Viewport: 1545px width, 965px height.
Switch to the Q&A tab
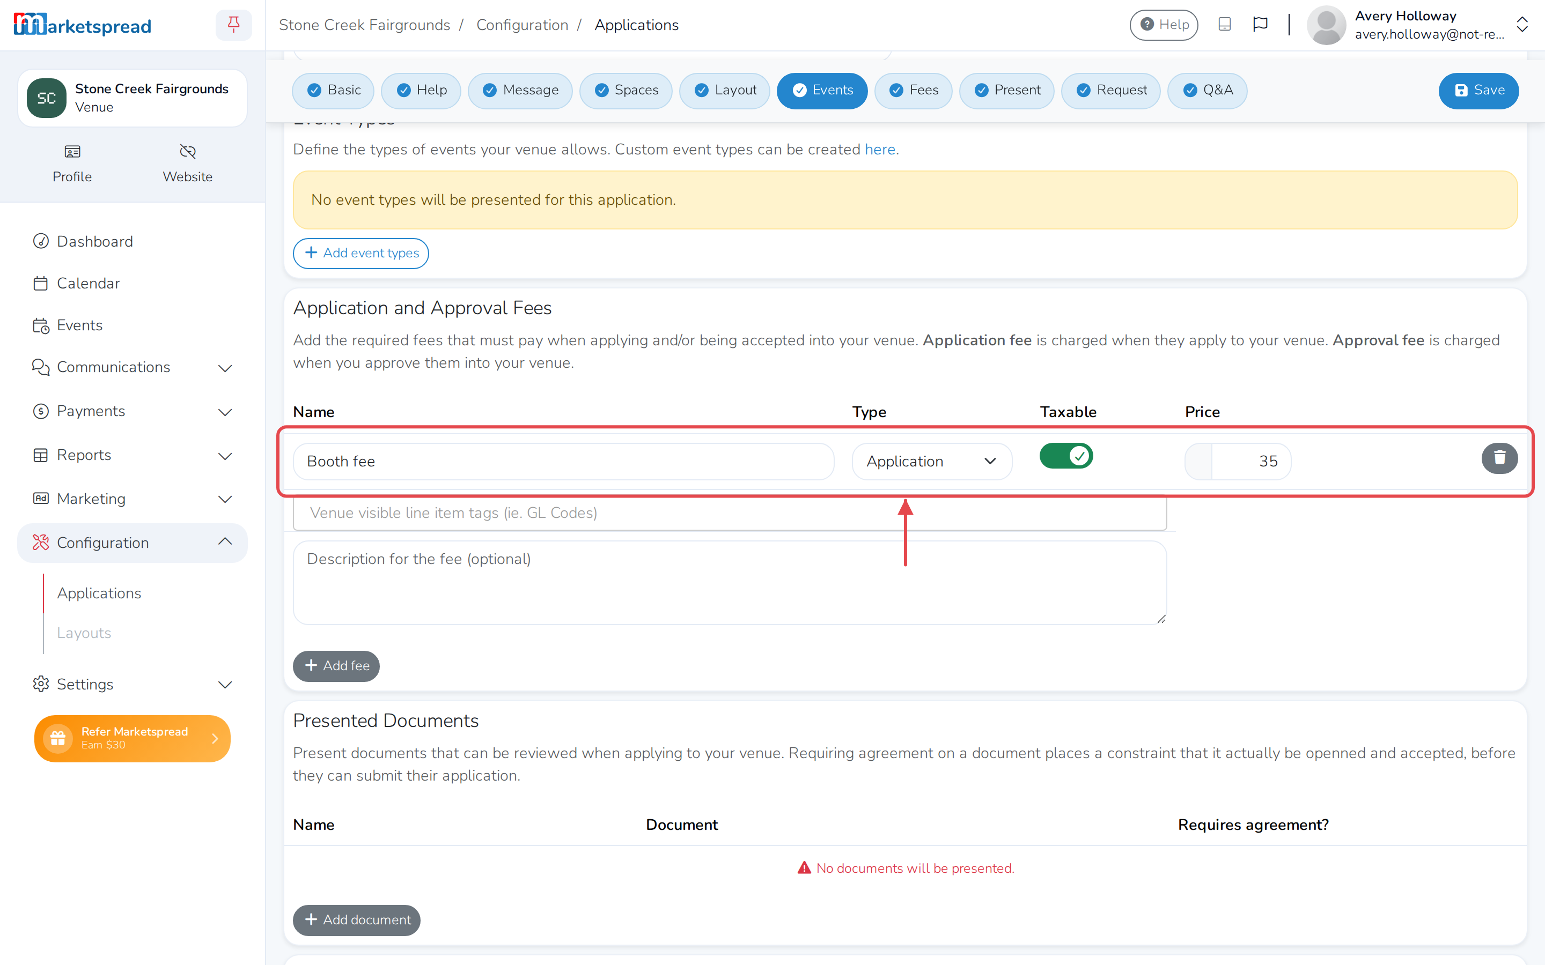tap(1206, 91)
